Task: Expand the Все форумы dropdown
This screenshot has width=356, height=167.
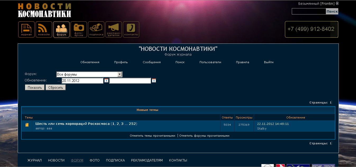Action: coord(119,74)
